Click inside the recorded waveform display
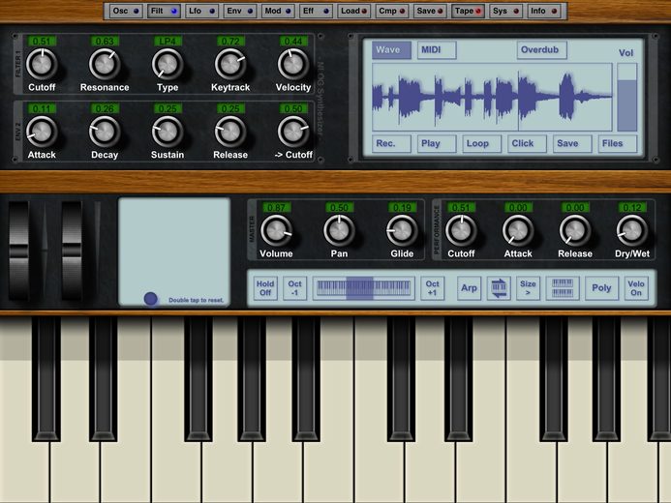 (492, 98)
